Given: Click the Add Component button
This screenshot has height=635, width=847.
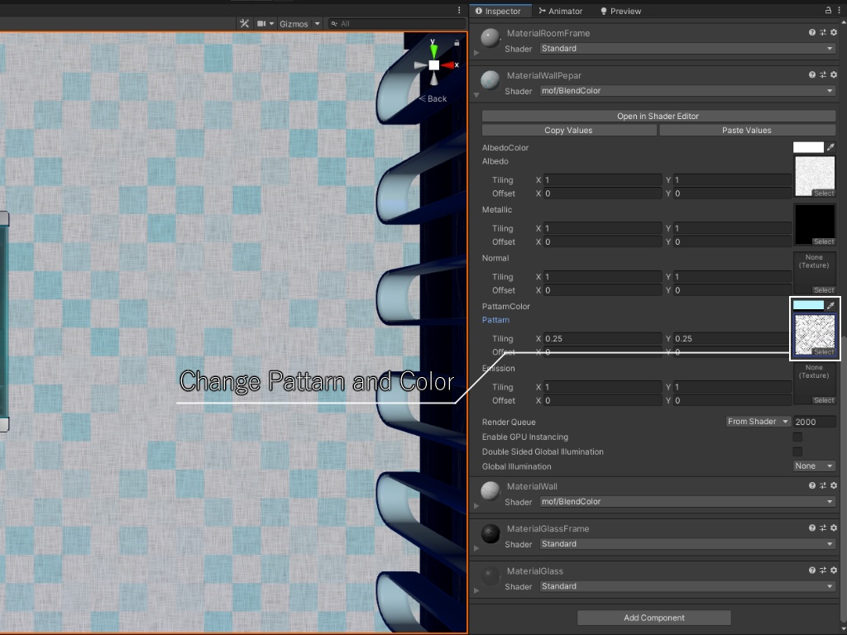Looking at the screenshot, I should pos(654,618).
